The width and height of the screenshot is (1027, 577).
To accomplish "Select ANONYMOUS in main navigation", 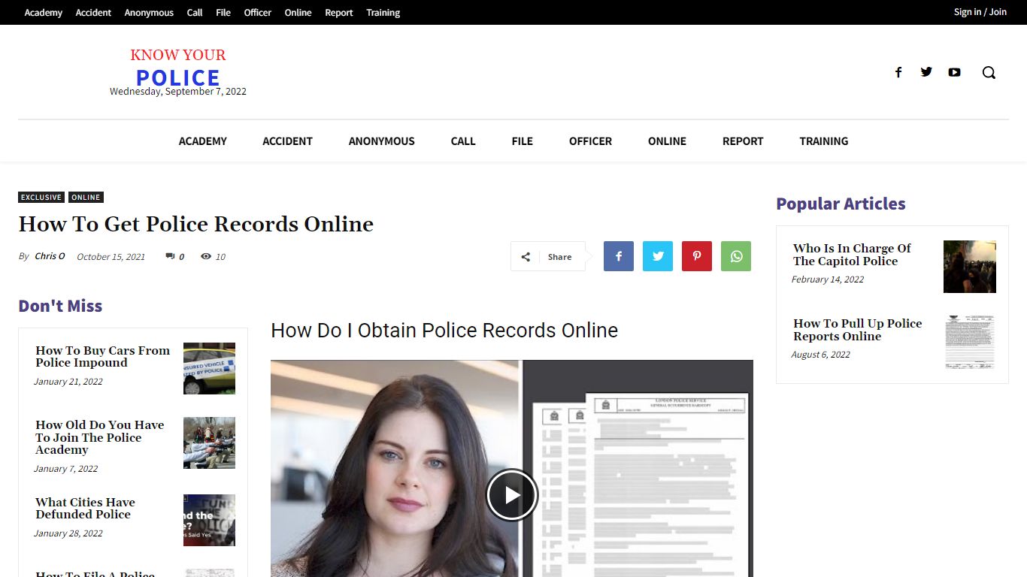I will (382, 141).
